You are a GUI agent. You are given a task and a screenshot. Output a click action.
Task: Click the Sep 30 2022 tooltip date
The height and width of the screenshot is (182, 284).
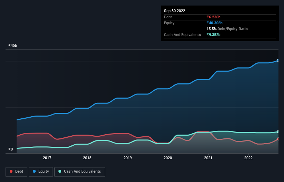pos(174,11)
